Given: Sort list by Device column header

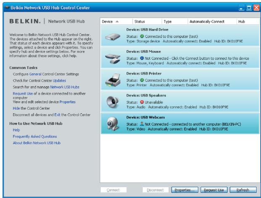Looking at the screenshot, I should click(x=116, y=21).
